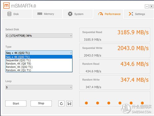This screenshot has height=116, width=154.
Task: Click small 2043.0 MB/s value under Sequential Write
Action: tap(92, 56)
